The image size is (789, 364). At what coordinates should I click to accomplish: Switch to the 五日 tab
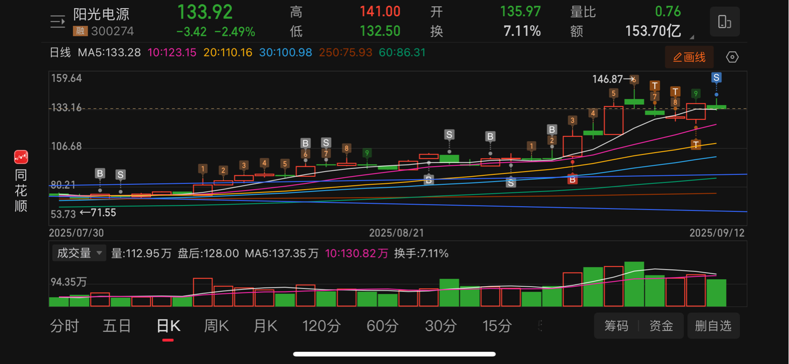pyautogui.click(x=117, y=326)
